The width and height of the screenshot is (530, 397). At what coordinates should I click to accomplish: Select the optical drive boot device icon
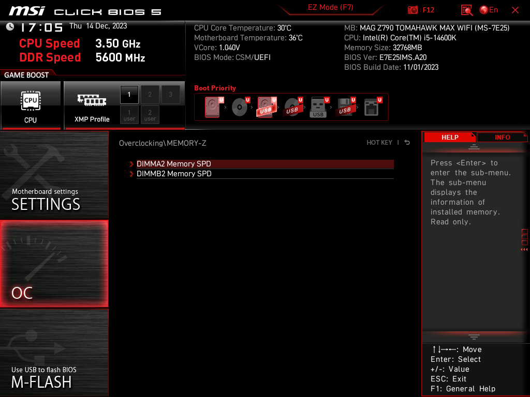click(x=240, y=107)
